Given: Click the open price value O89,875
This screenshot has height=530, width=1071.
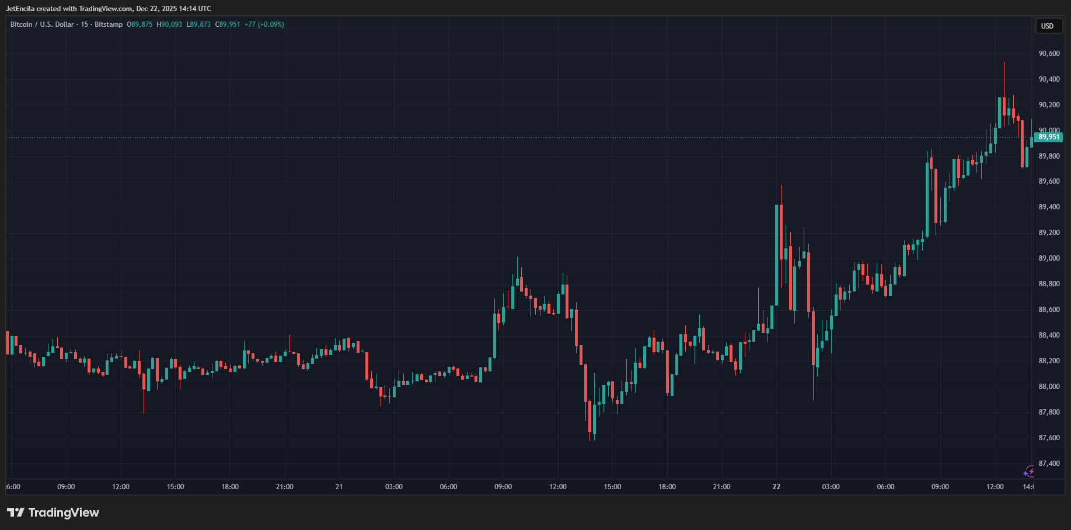Looking at the screenshot, I should (x=139, y=24).
